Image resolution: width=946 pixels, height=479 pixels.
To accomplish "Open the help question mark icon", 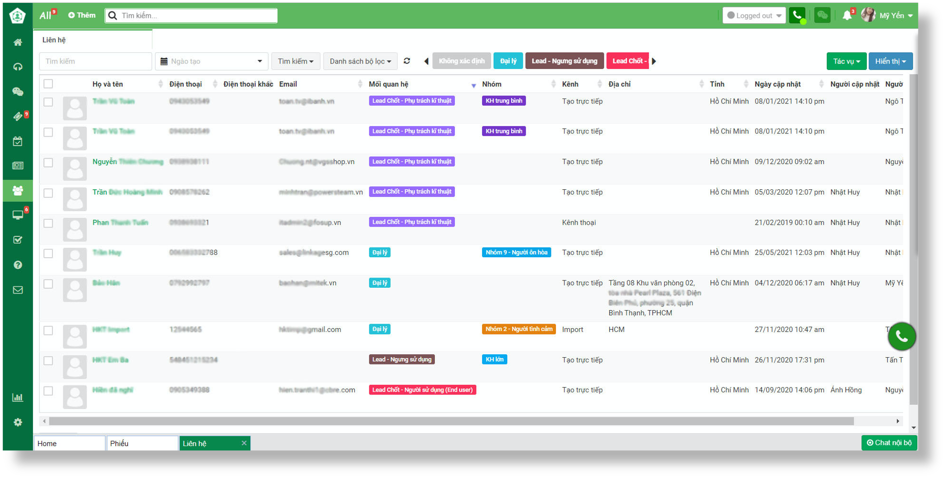I will point(18,265).
